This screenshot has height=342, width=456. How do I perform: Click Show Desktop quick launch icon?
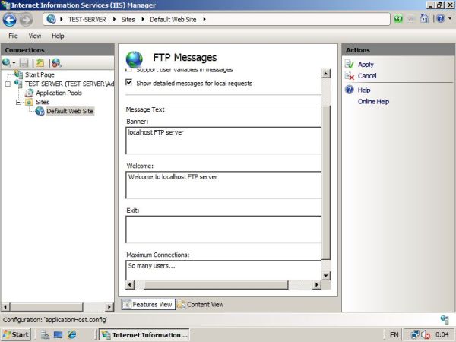(59, 334)
